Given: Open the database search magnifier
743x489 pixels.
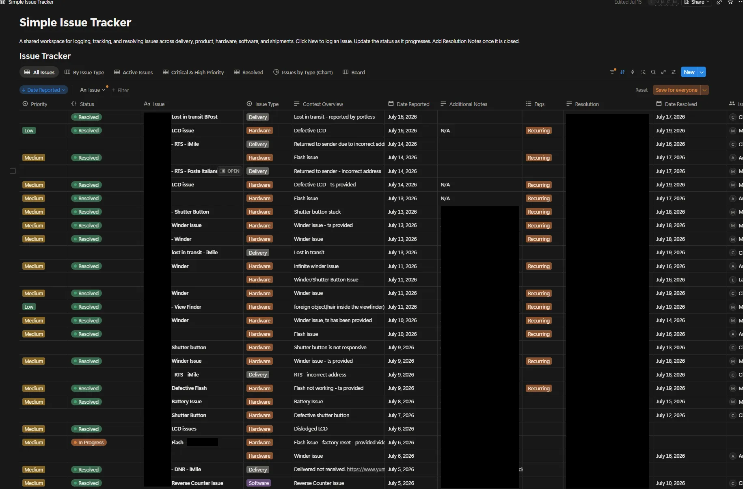Looking at the screenshot, I should click(x=653, y=72).
